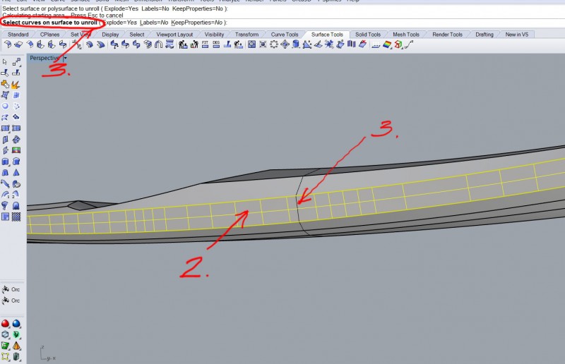The image size is (565, 364).
Task: Click the second Orc plugin item
Action: click(11, 301)
